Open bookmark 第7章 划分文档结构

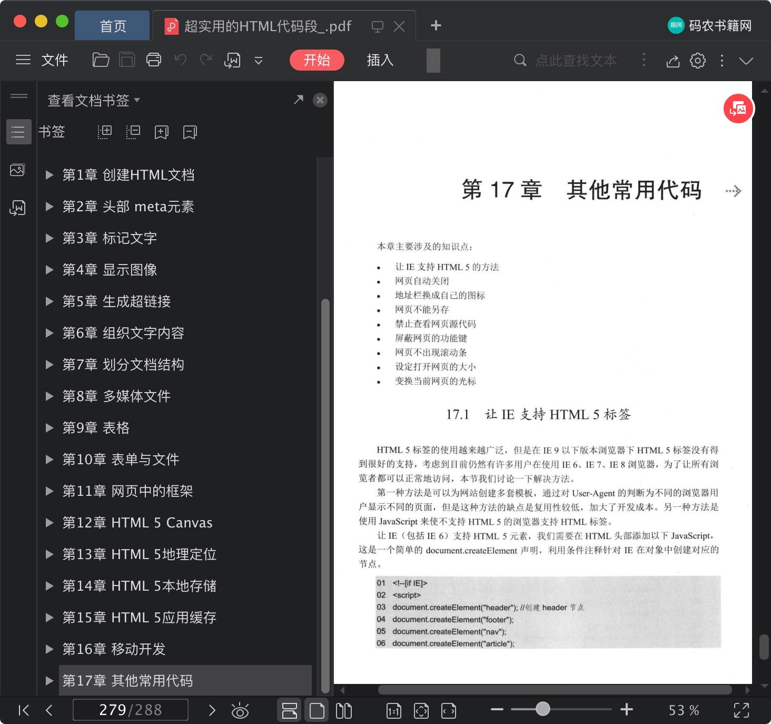(123, 365)
